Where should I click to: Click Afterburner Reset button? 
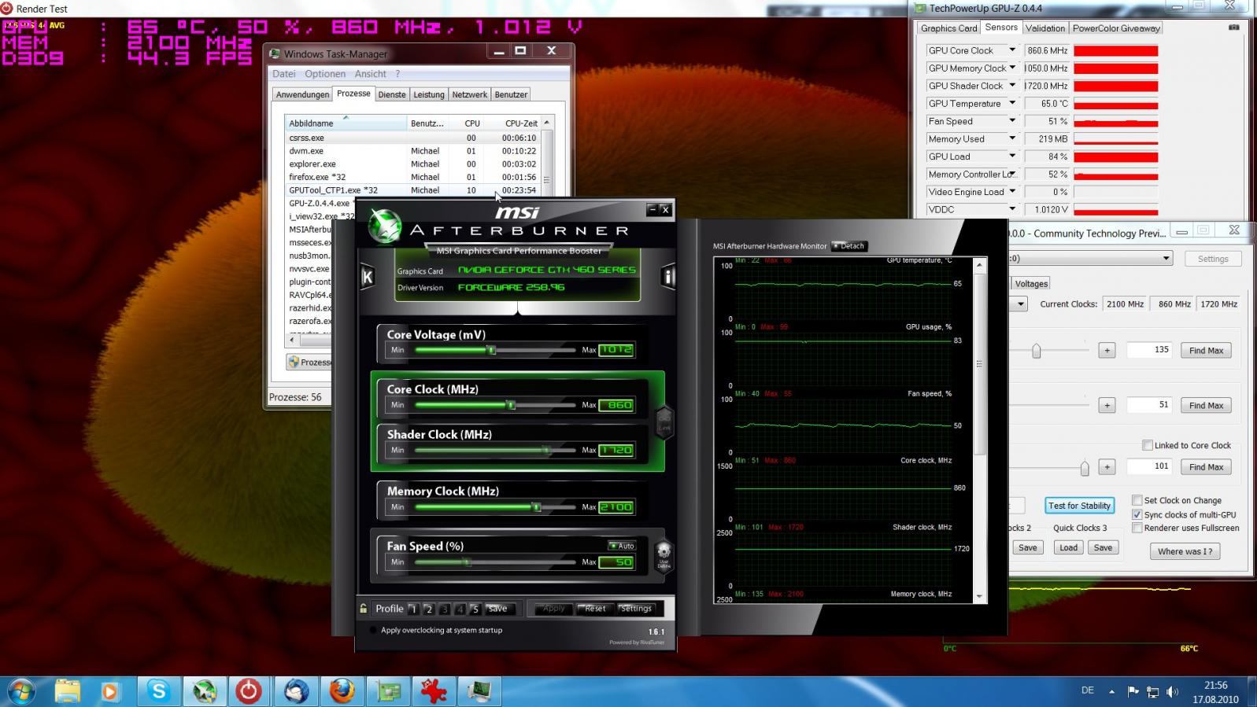click(594, 609)
